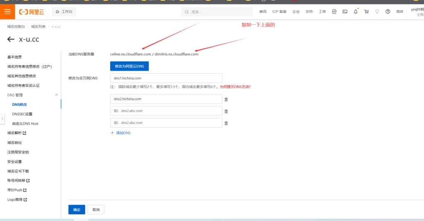Open the shopping cart icon
424x221 pixels.
tap(366, 12)
